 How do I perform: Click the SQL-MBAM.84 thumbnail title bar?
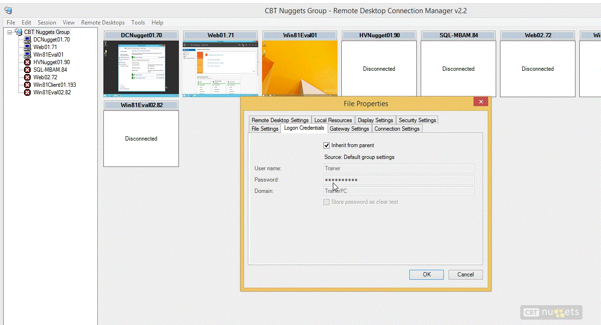point(458,35)
